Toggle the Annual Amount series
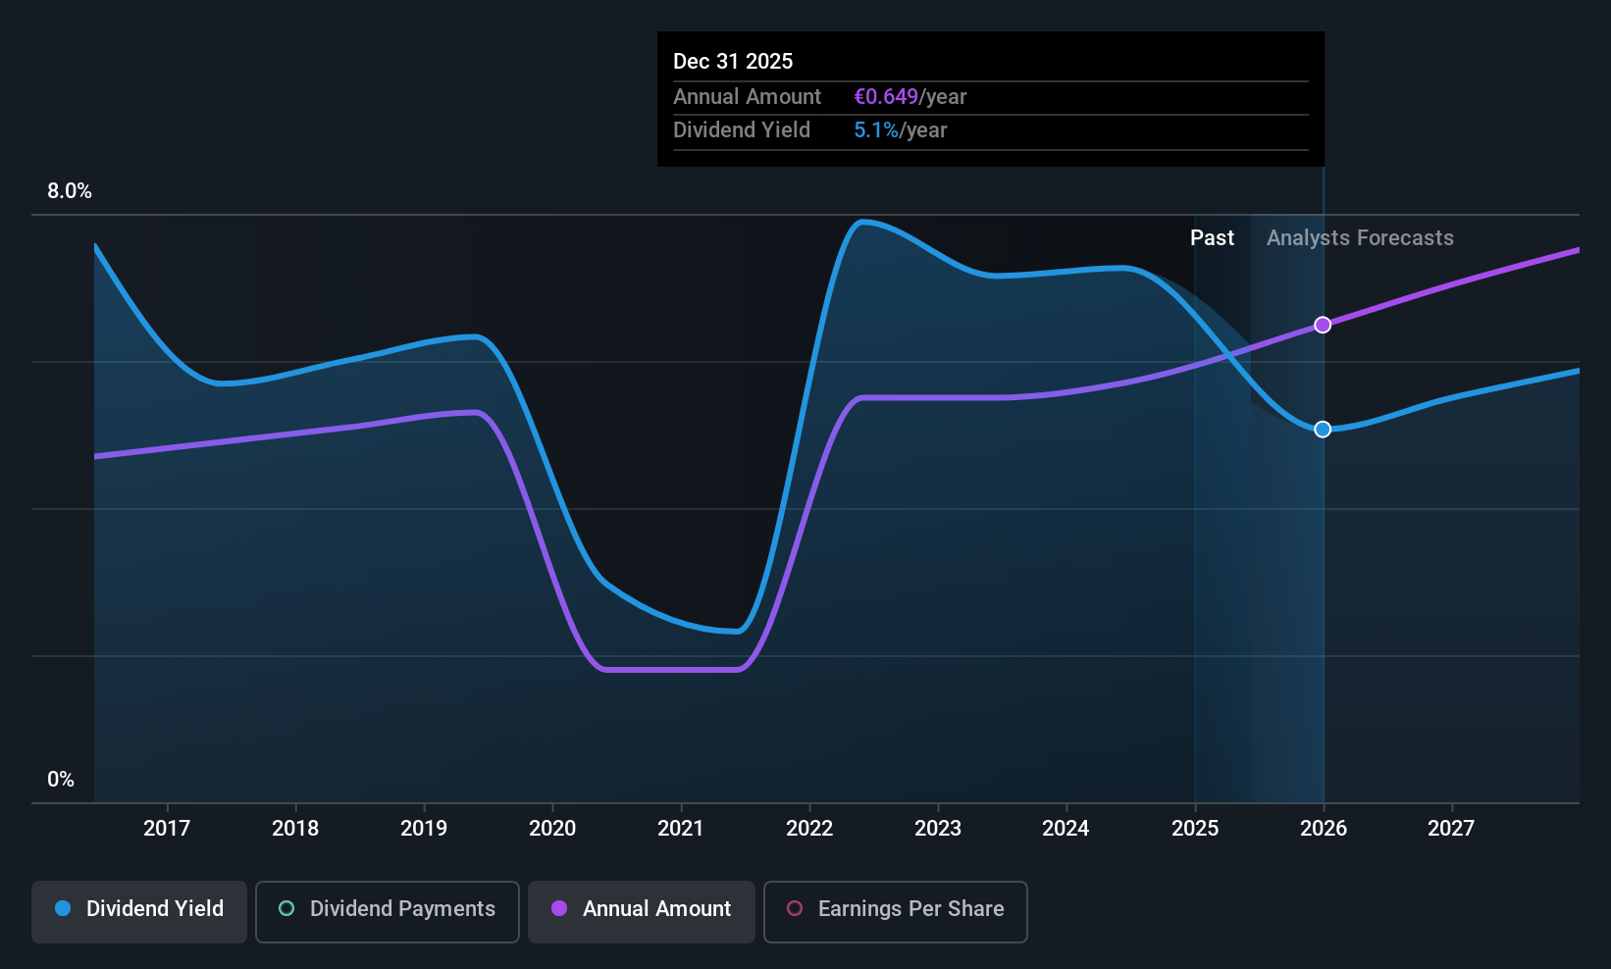Viewport: 1611px width, 969px height. pyautogui.click(x=642, y=911)
